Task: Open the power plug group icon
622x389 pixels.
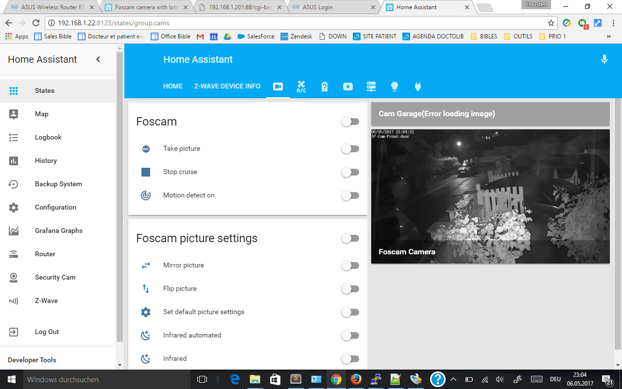Action: click(x=417, y=86)
